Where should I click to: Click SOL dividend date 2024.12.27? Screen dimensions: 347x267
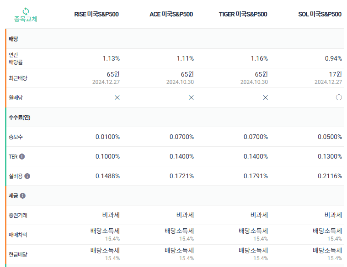point(328,82)
